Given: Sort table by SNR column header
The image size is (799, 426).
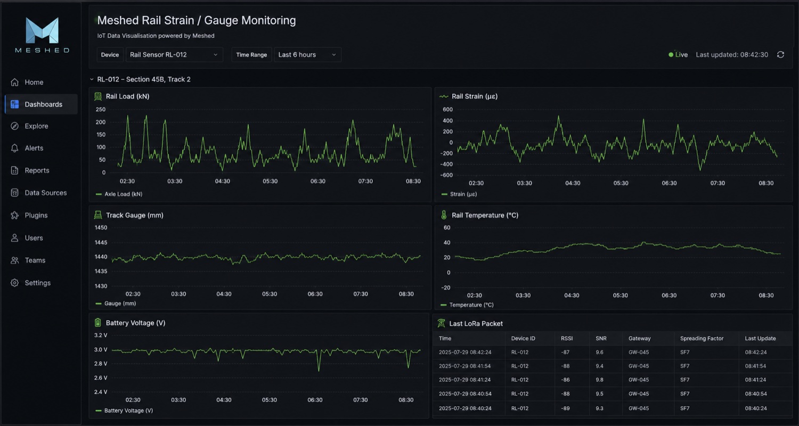Looking at the screenshot, I should click(601, 338).
